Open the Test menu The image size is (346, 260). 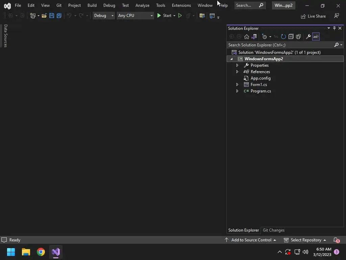point(125,5)
